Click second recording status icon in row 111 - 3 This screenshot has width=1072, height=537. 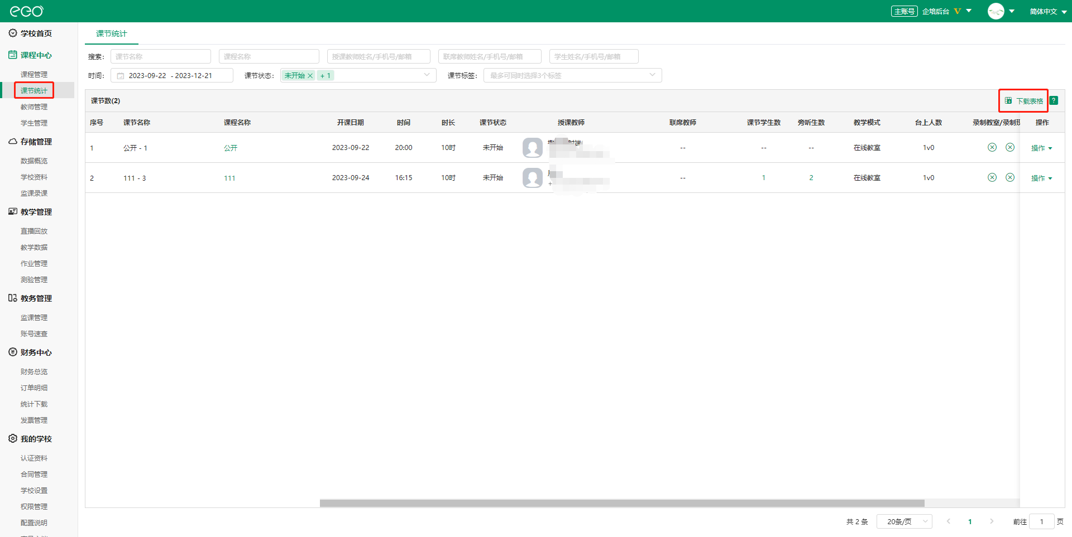pyautogui.click(x=1010, y=177)
